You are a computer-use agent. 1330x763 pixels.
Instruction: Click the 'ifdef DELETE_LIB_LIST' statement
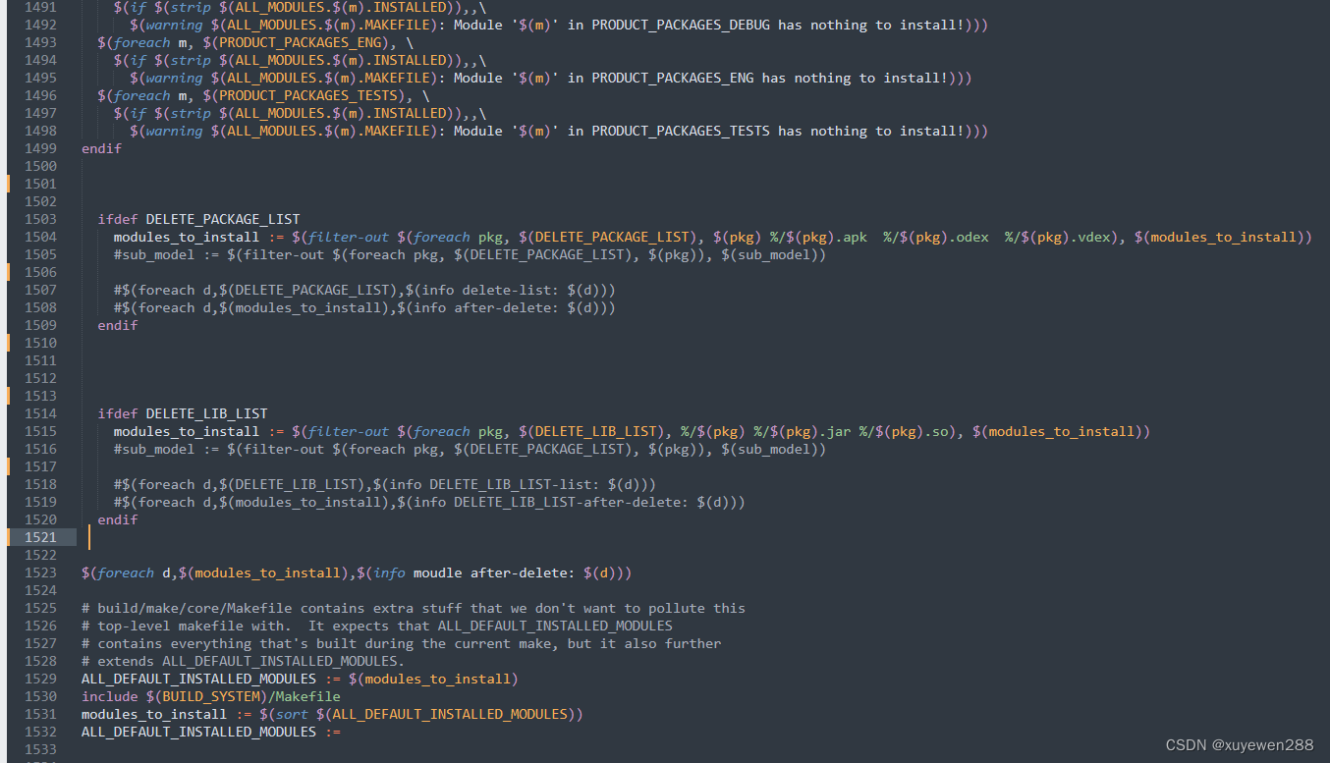(183, 413)
